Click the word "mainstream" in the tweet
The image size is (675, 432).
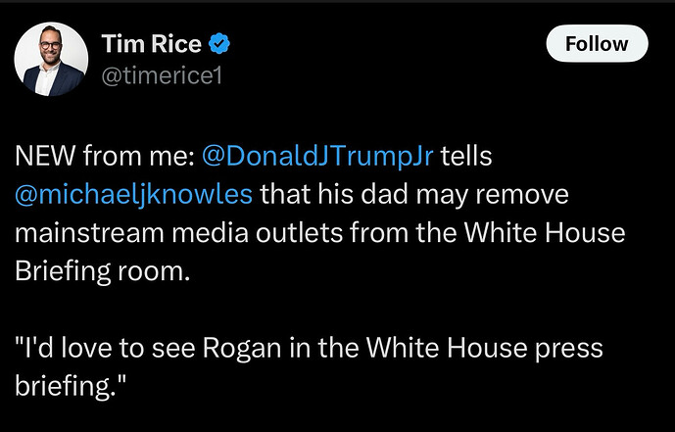pos(89,233)
